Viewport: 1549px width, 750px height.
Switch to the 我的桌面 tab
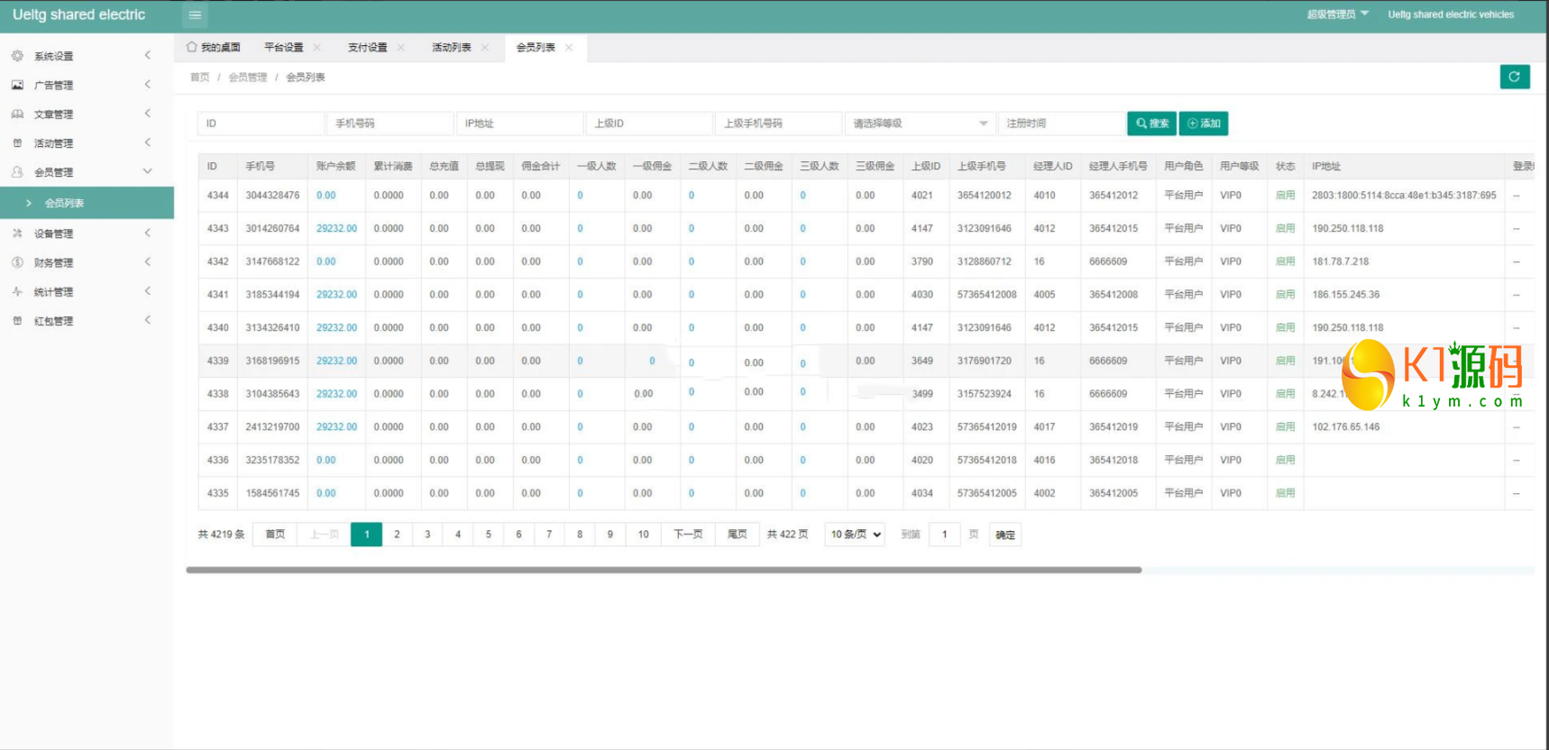coord(214,48)
